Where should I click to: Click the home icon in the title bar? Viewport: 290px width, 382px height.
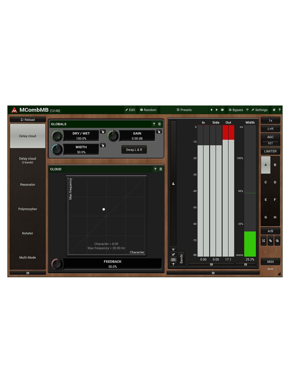coord(274,110)
